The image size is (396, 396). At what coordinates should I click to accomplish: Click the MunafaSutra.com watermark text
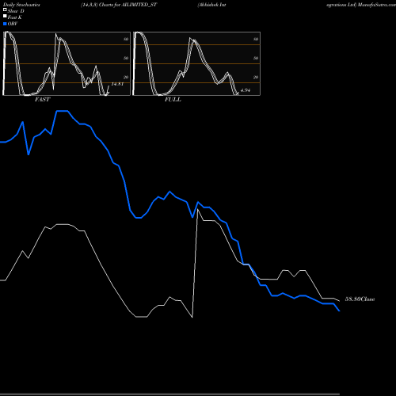coord(377,5)
